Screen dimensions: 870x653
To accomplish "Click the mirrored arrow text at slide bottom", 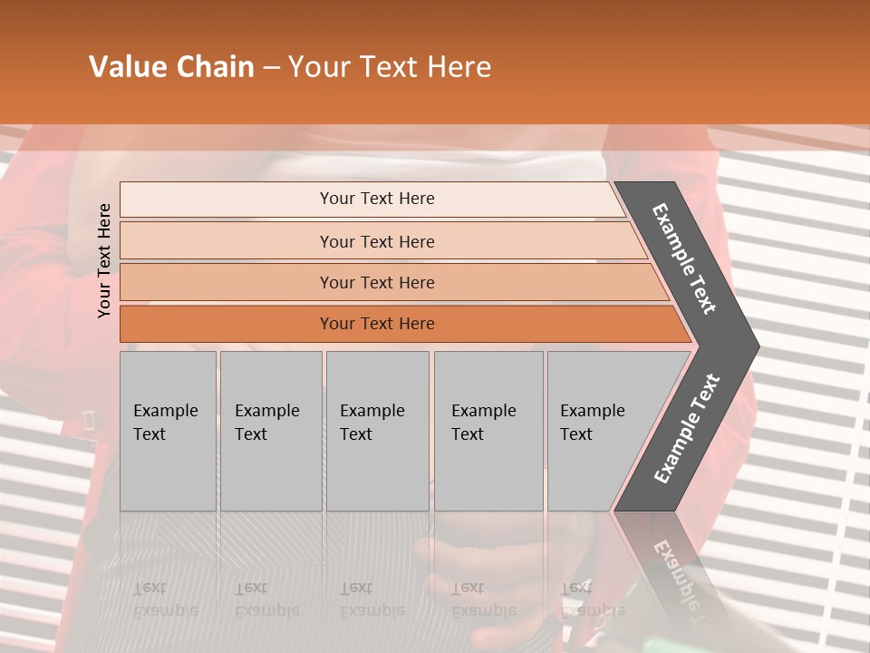I will tap(674, 569).
